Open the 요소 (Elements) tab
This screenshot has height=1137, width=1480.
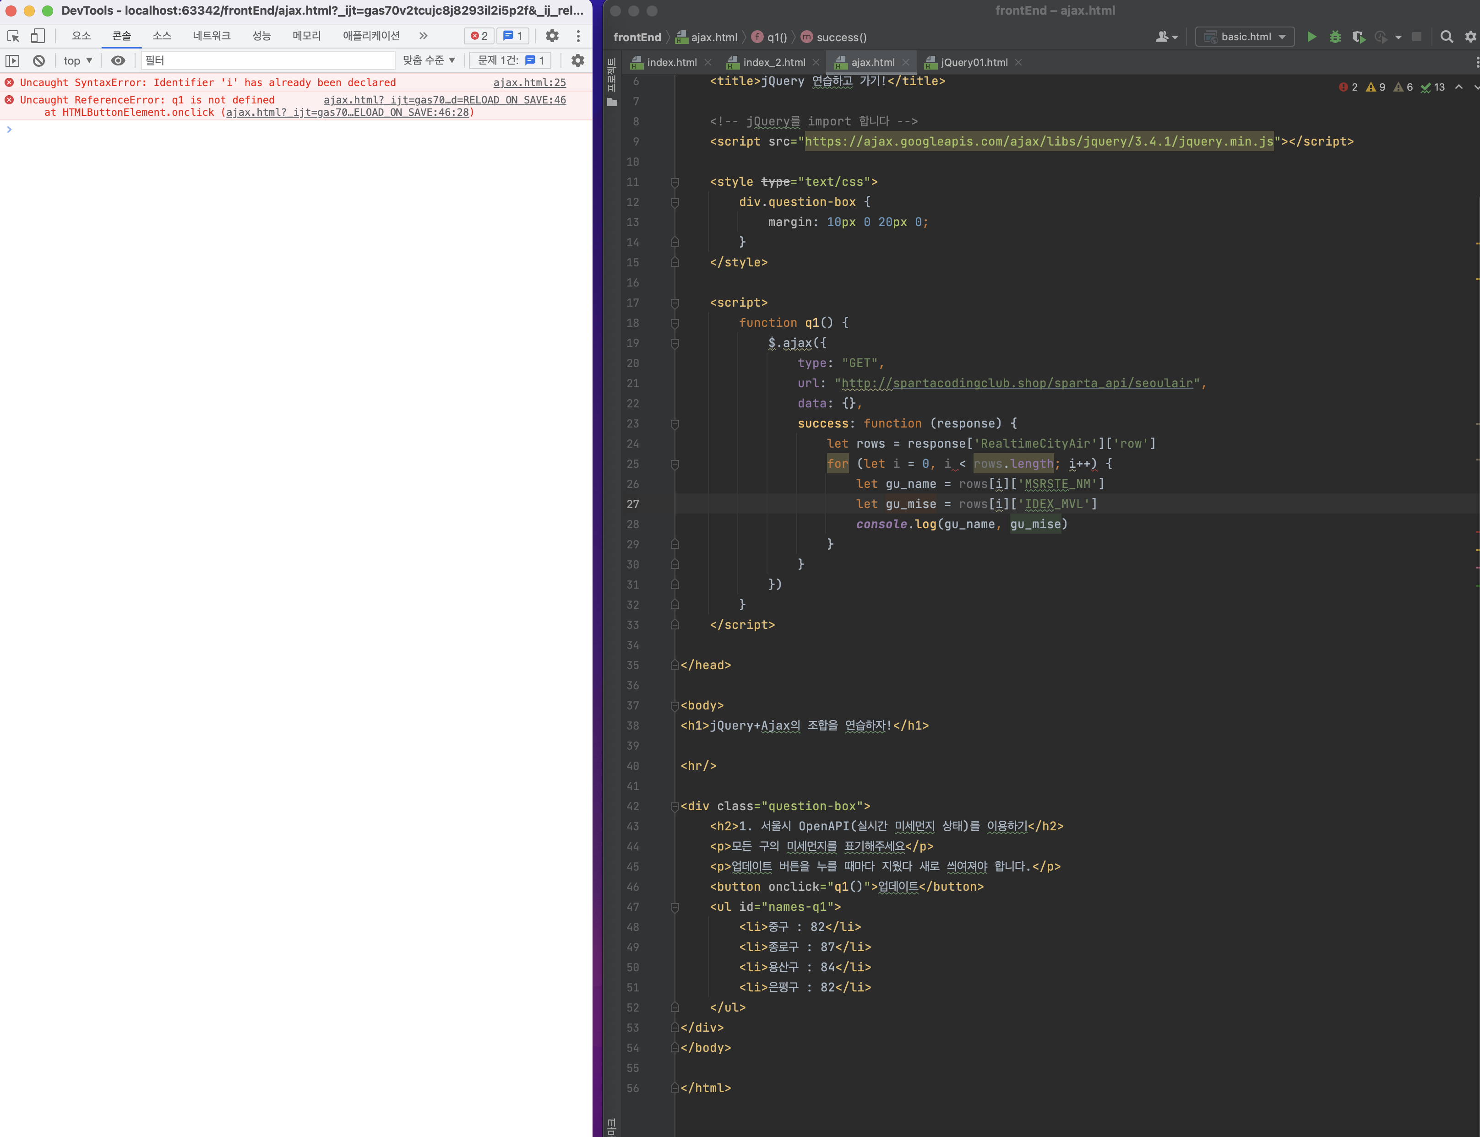point(81,36)
